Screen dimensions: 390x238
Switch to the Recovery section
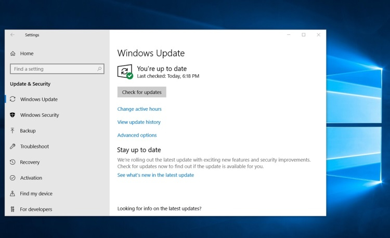pos(30,162)
